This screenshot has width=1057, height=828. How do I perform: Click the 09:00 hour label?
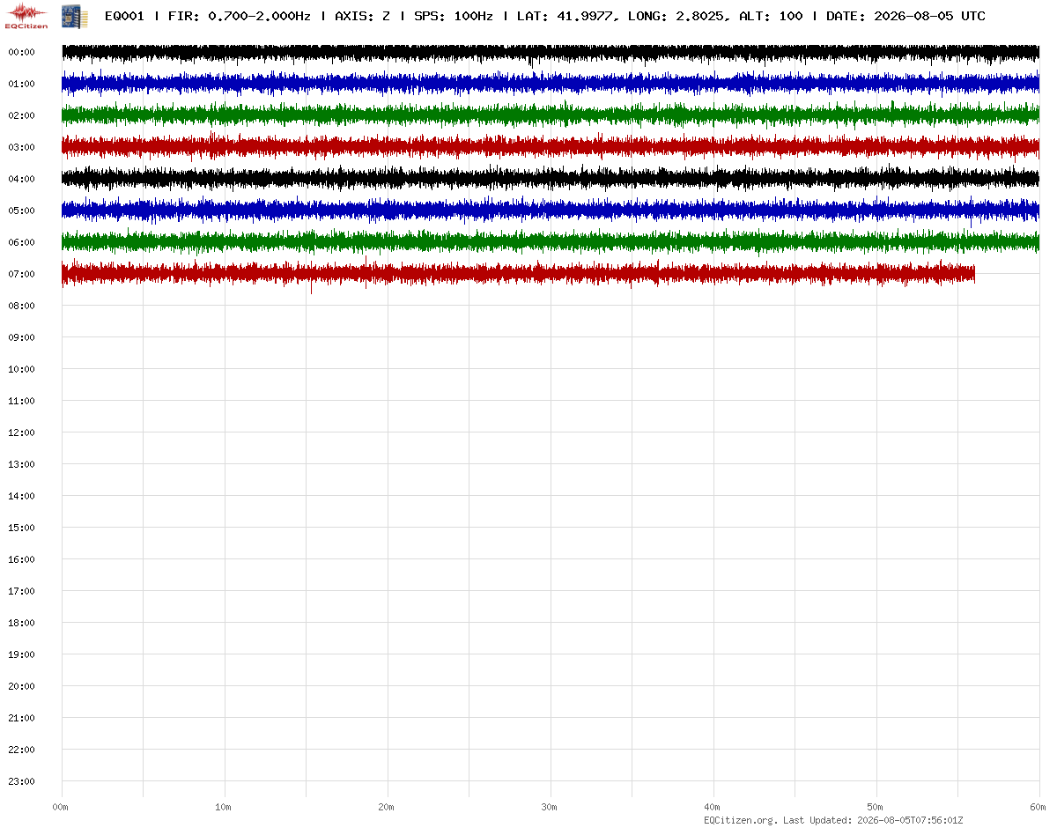coord(21,337)
